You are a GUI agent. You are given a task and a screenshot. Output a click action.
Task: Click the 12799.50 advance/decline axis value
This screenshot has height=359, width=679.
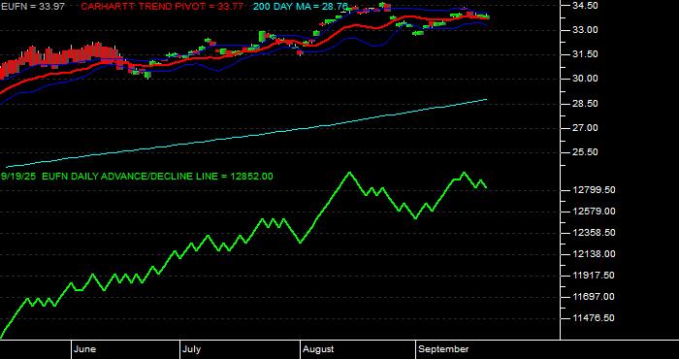594,190
